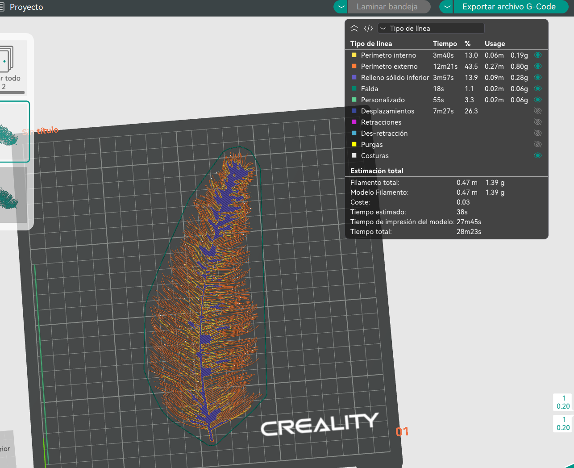
Task: Click the Perímetro externo orange color swatch
Action: coord(354,67)
